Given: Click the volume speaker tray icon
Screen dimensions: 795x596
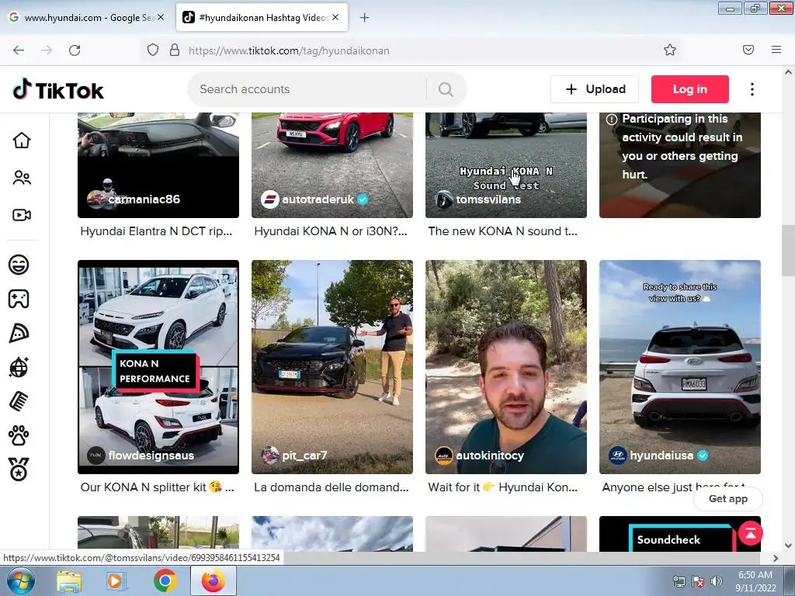Looking at the screenshot, I should (717, 581).
